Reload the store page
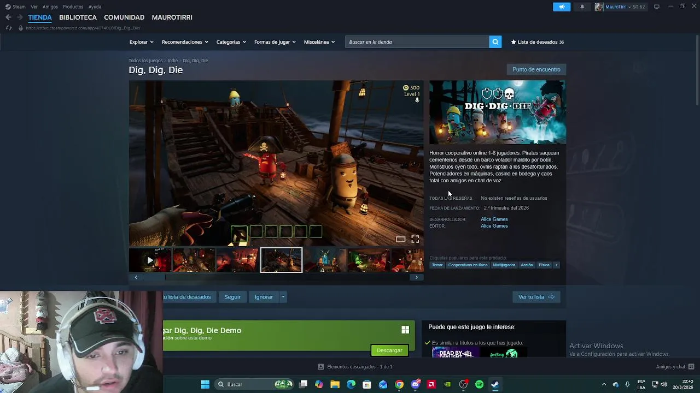700x393 pixels. tap(8, 28)
